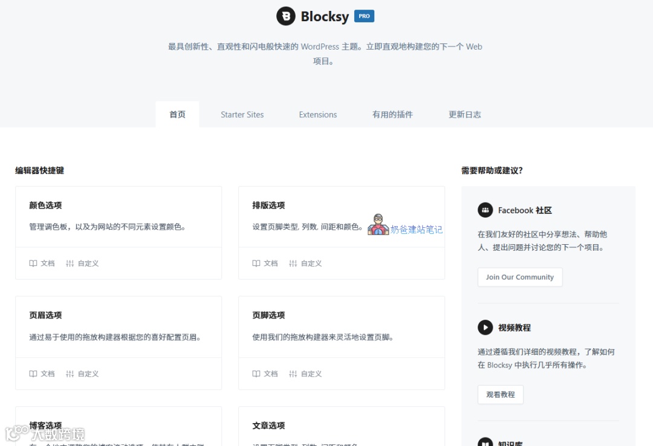Image resolution: width=653 pixels, height=446 pixels.
Task: Click the 需要帮助或建议? heading
Action: pos(492,170)
